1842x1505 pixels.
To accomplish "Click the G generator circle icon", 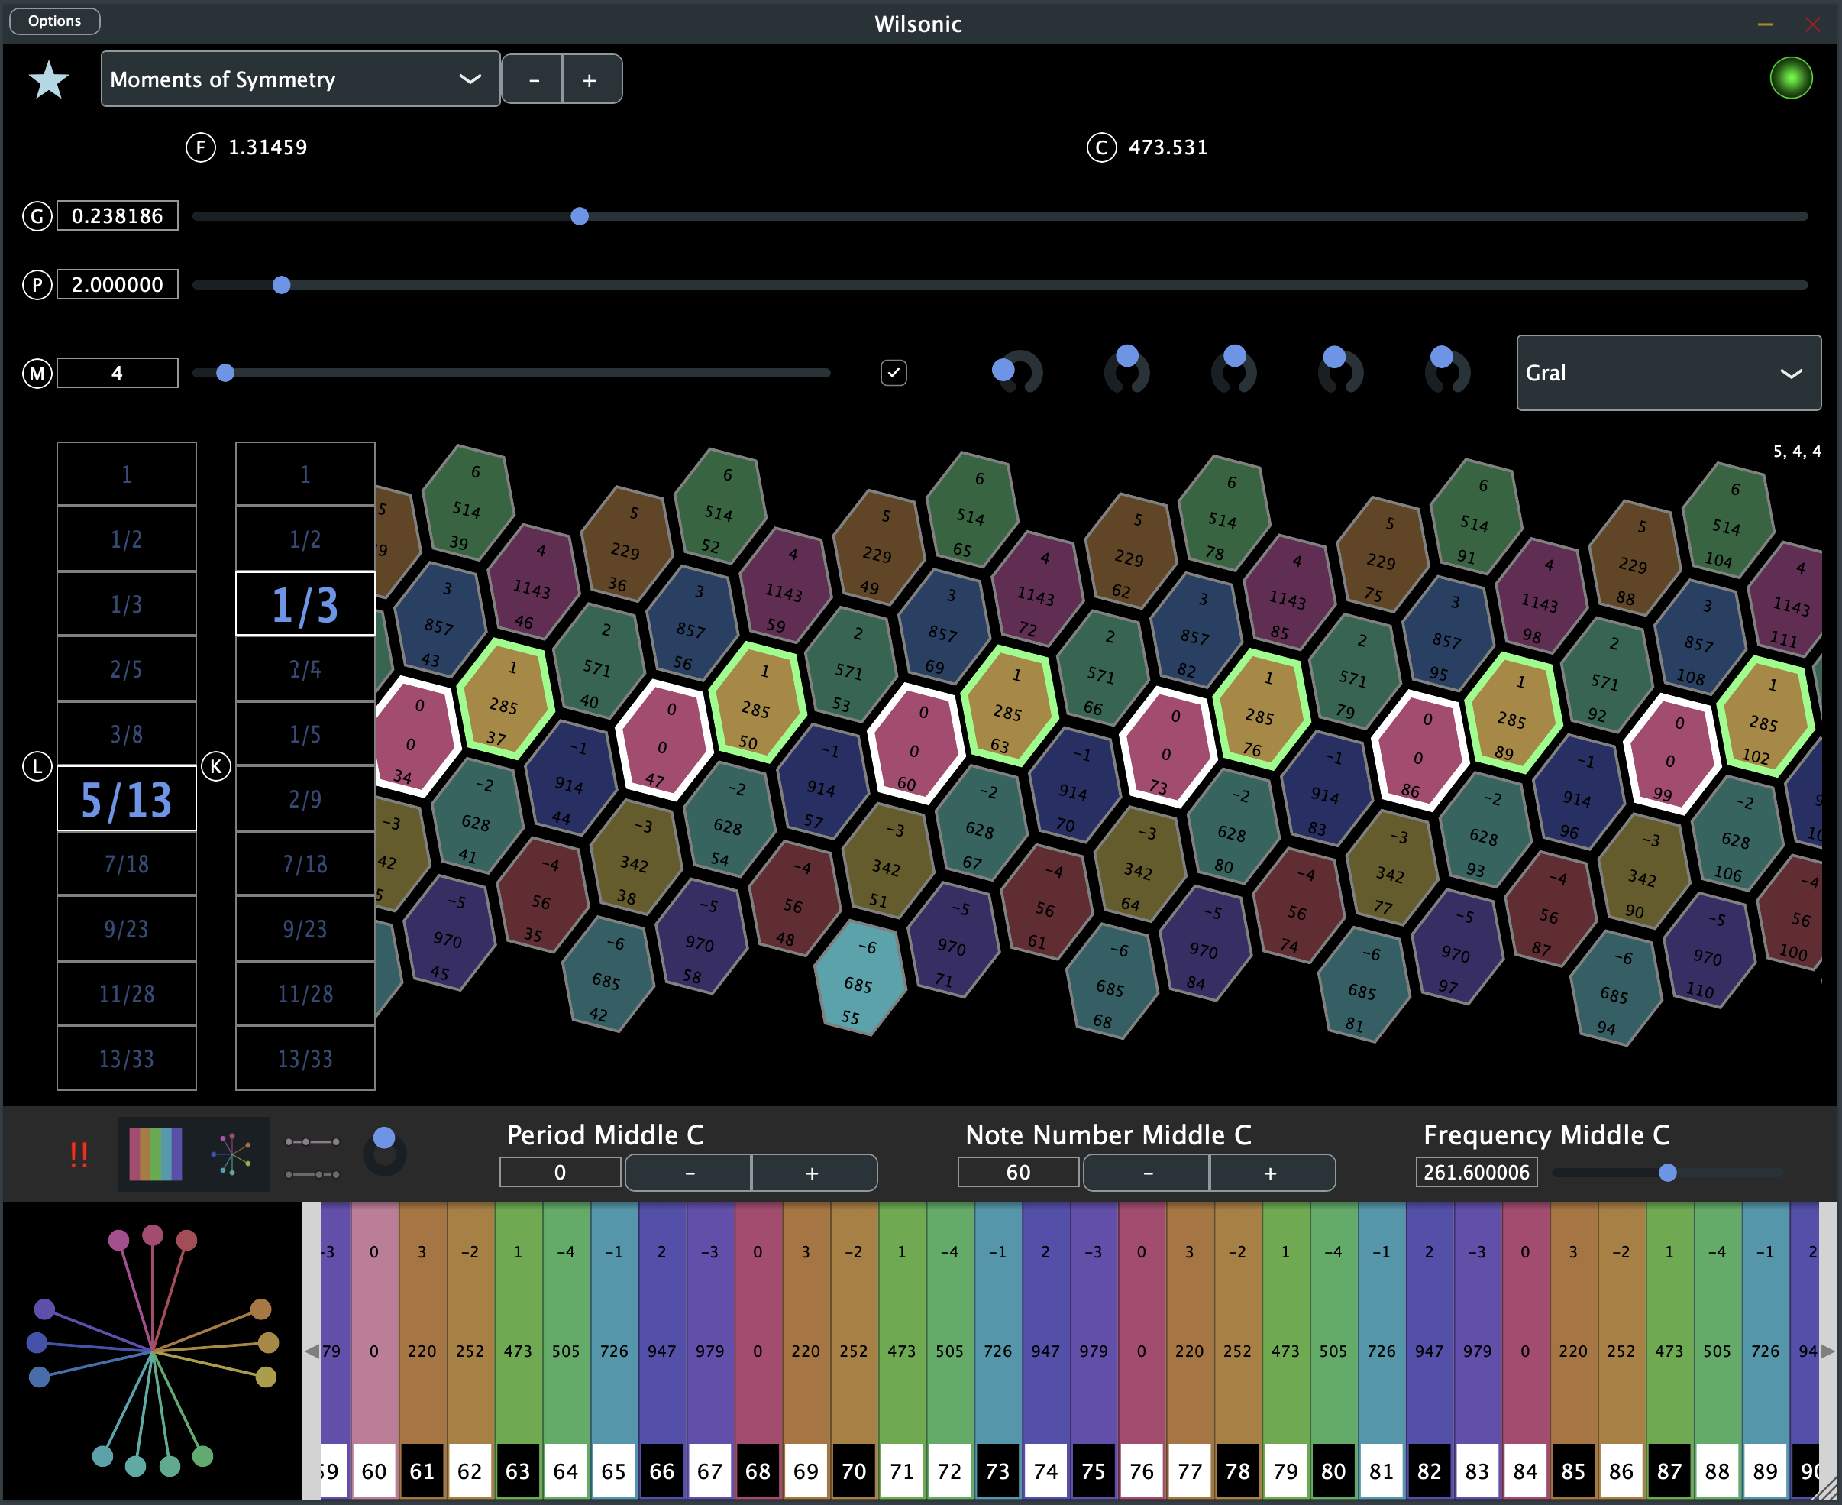I will pos(37,216).
